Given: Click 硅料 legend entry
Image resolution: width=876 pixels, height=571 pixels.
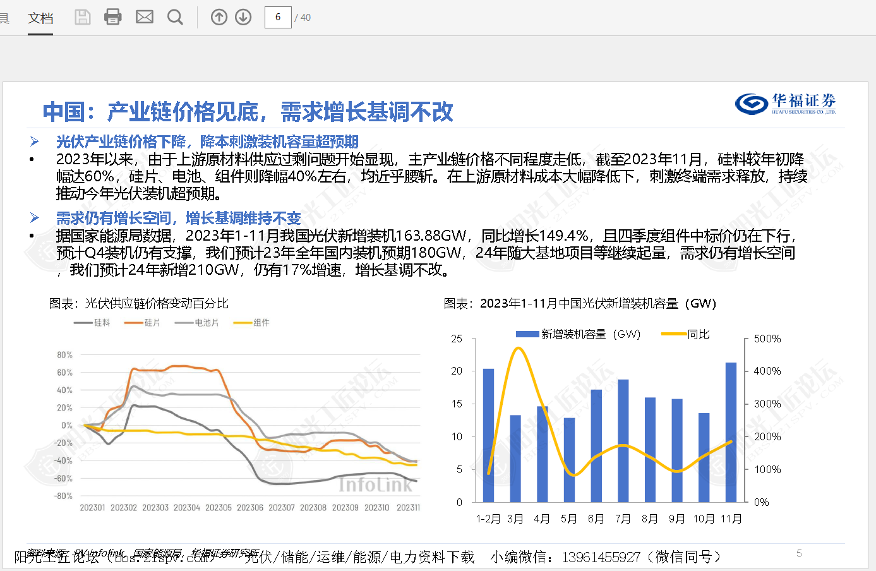Looking at the screenshot, I should coord(92,323).
